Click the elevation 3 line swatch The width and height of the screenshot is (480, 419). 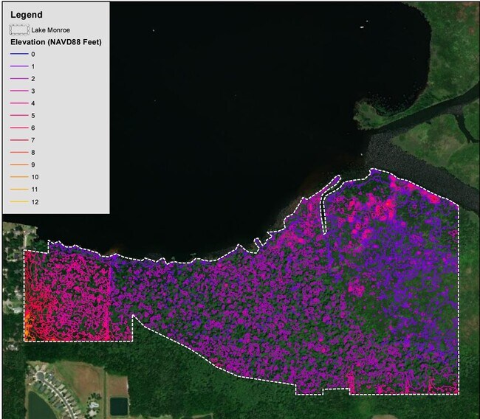pyautogui.click(x=19, y=91)
